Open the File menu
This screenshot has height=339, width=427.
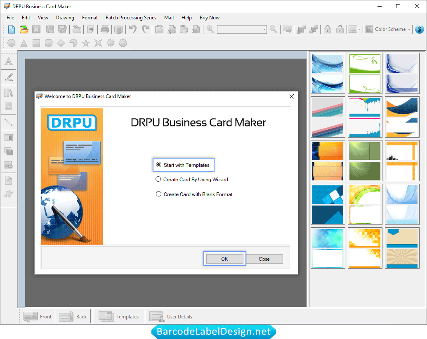click(10, 18)
